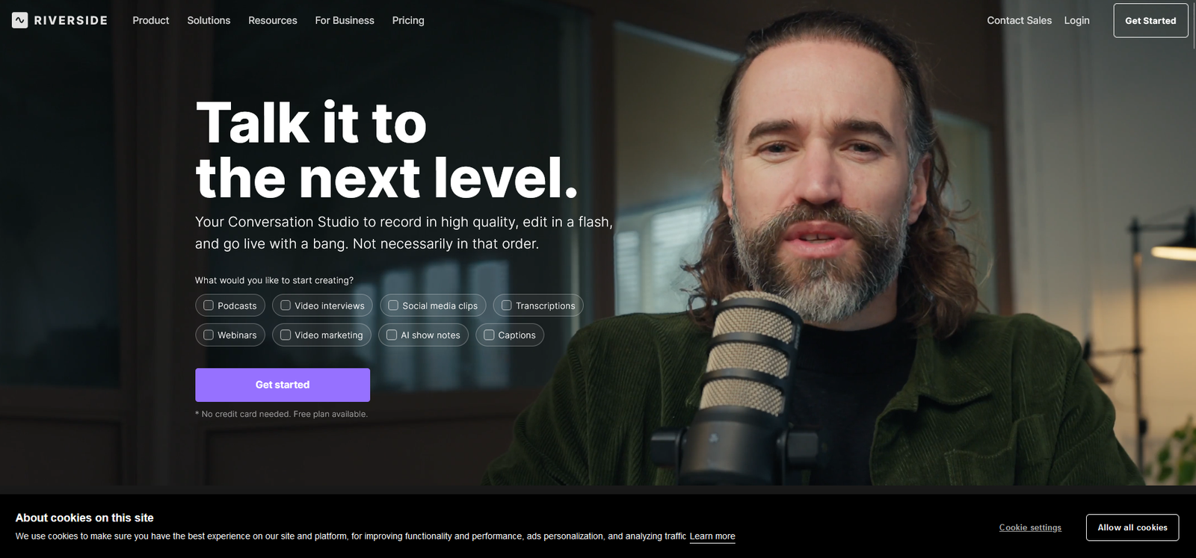The width and height of the screenshot is (1196, 558).
Task: Click the purple Get started button
Action: tap(283, 385)
